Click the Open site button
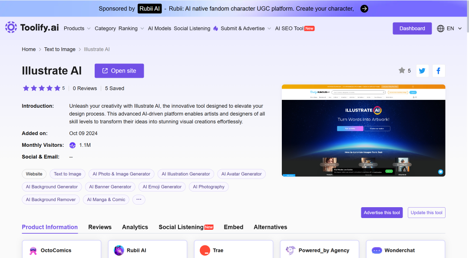The width and height of the screenshot is (469, 258). coord(119,71)
